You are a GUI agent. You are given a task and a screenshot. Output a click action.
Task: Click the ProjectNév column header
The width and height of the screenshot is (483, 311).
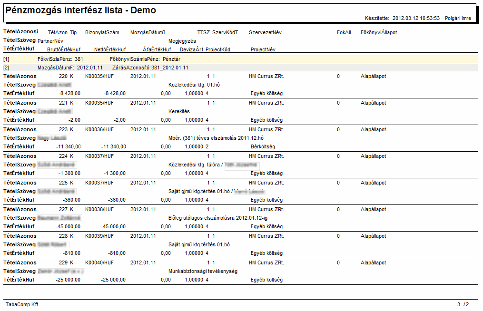[263, 49]
